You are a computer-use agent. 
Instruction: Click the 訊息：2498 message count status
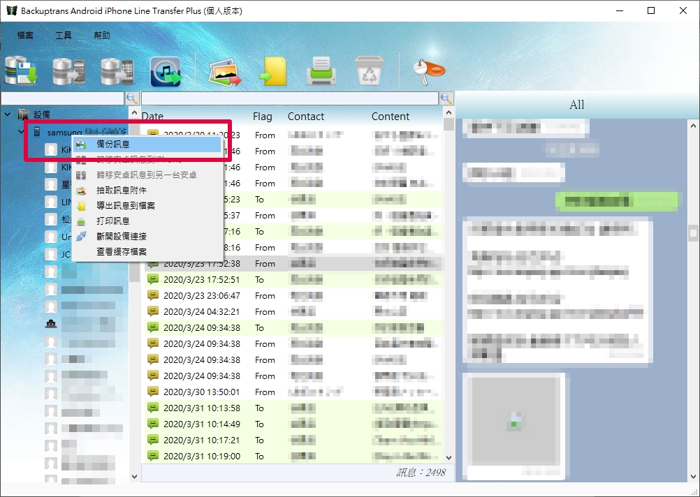click(x=421, y=473)
